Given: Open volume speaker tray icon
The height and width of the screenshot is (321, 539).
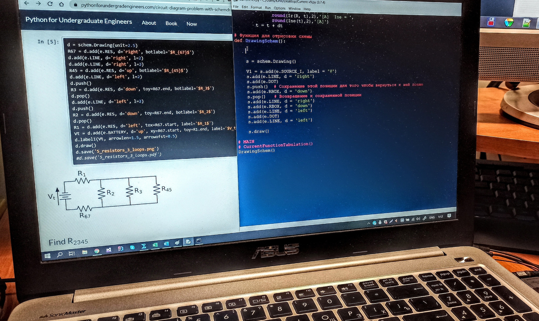Looking at the screenshot, I should pos(419,219).
